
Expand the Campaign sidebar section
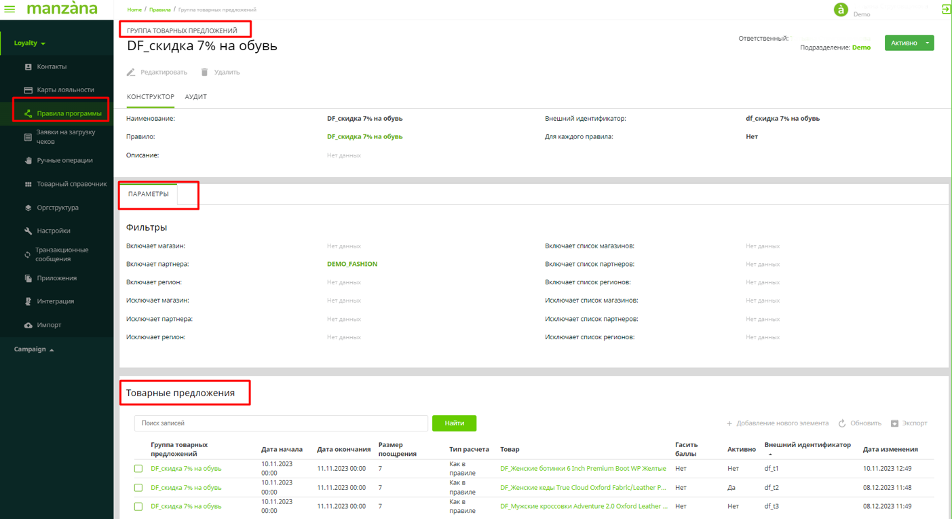[34, 349]
